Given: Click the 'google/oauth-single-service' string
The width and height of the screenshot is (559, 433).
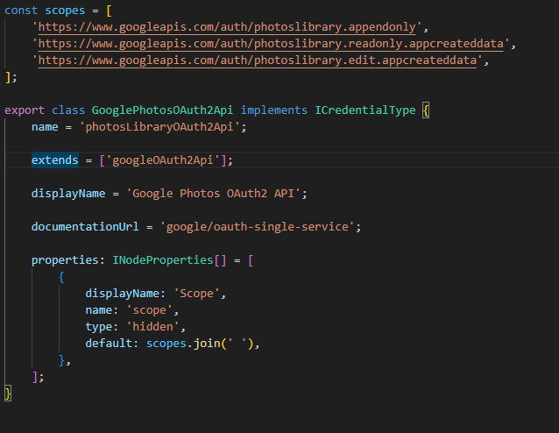Looking at the screenshot, I should tap(257, 227).
